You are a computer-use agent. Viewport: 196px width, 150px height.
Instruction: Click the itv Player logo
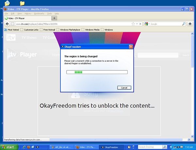(x=22, y=54)
